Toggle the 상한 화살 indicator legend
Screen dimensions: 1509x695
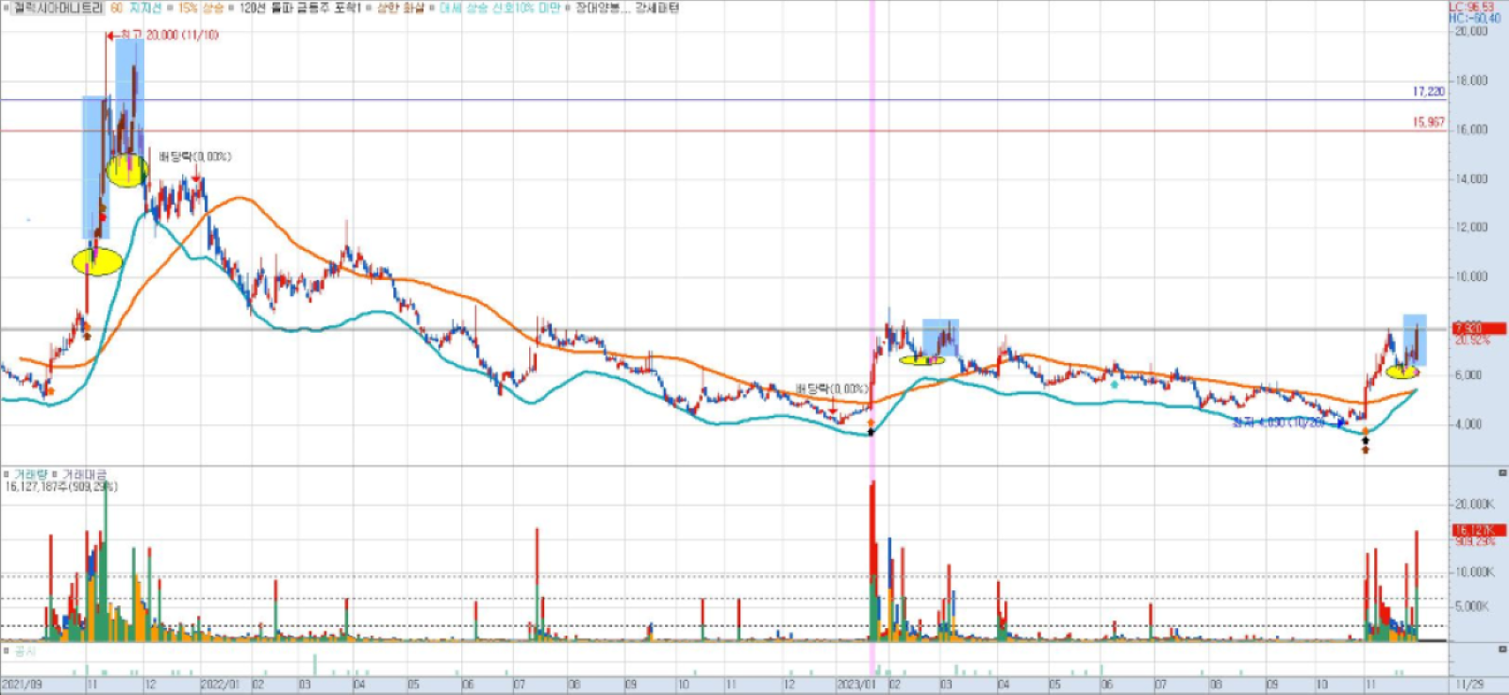400,8
